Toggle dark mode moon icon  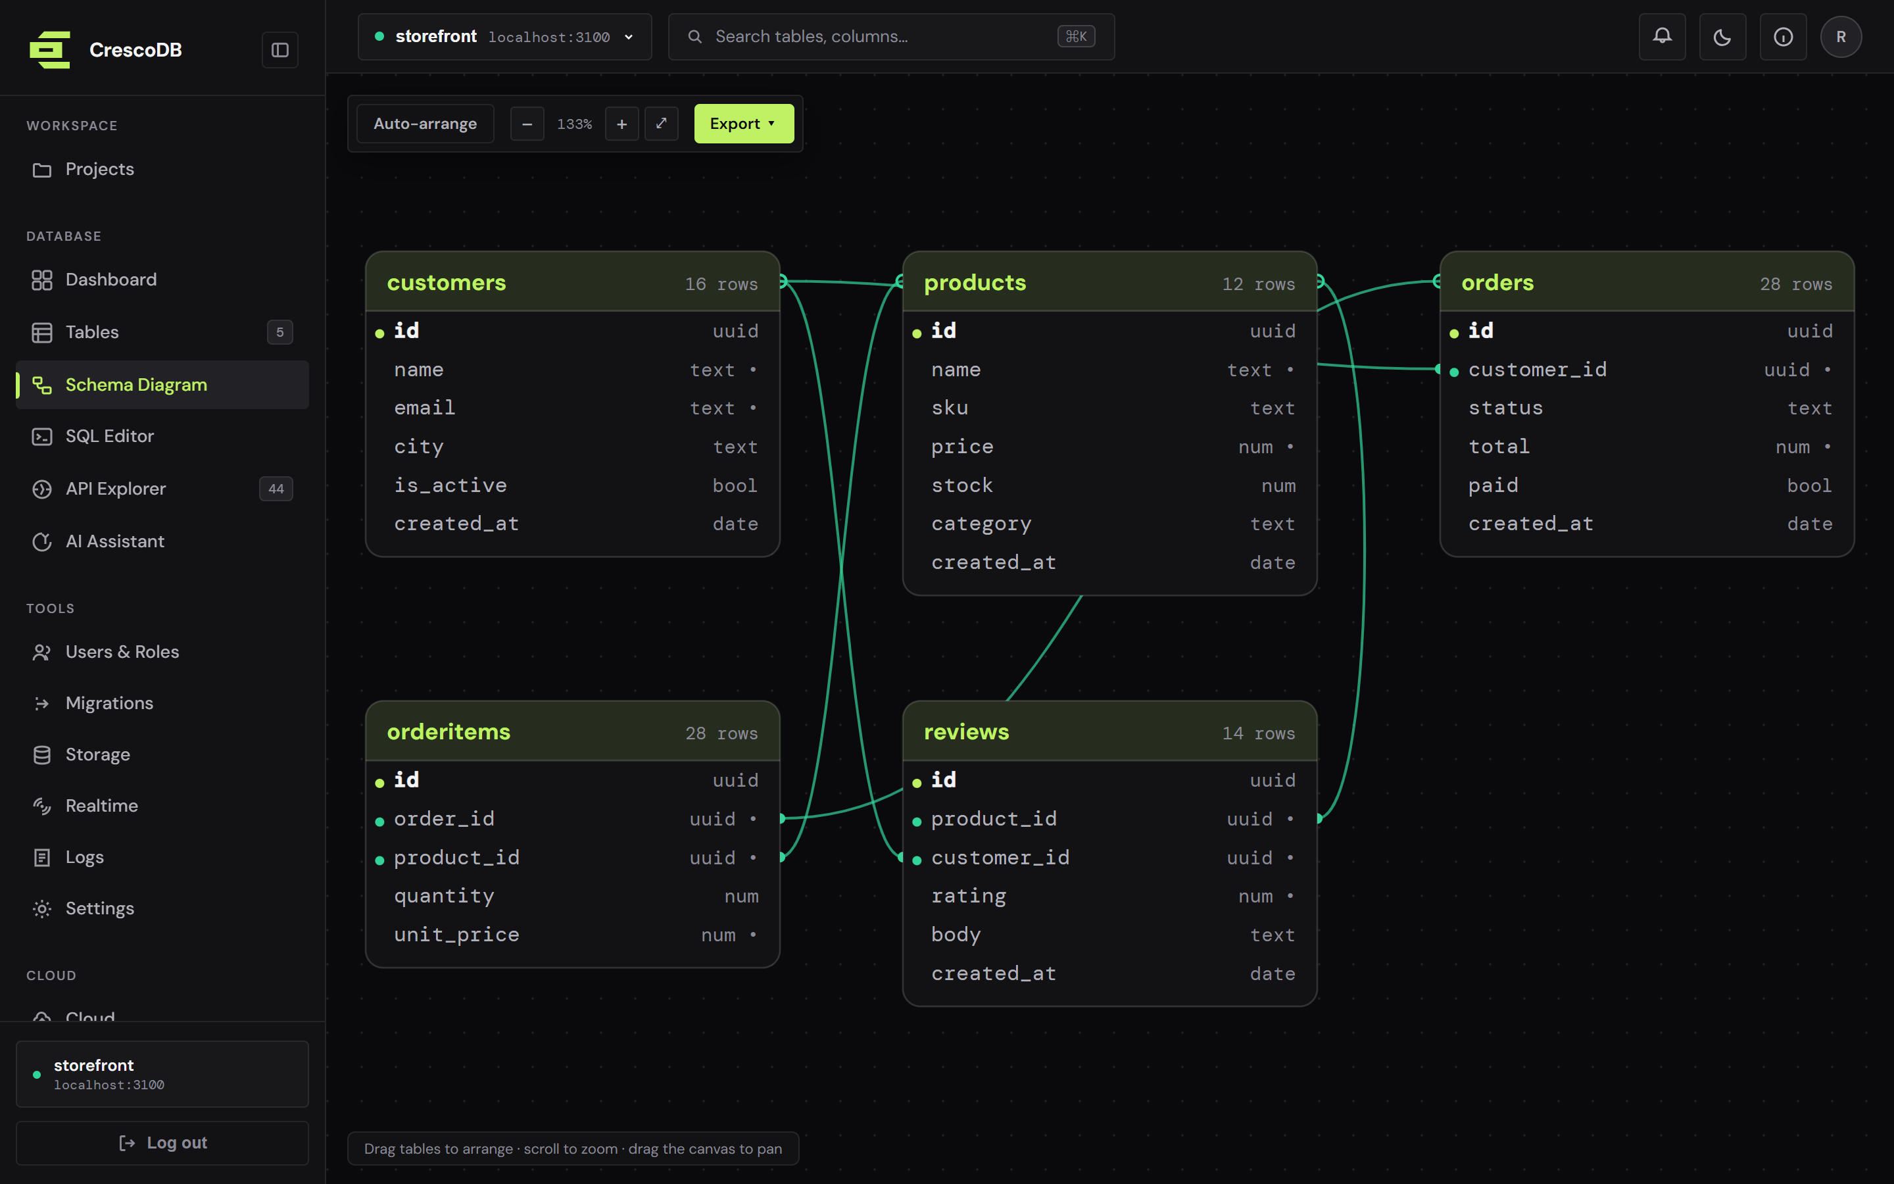[1722, 37]
